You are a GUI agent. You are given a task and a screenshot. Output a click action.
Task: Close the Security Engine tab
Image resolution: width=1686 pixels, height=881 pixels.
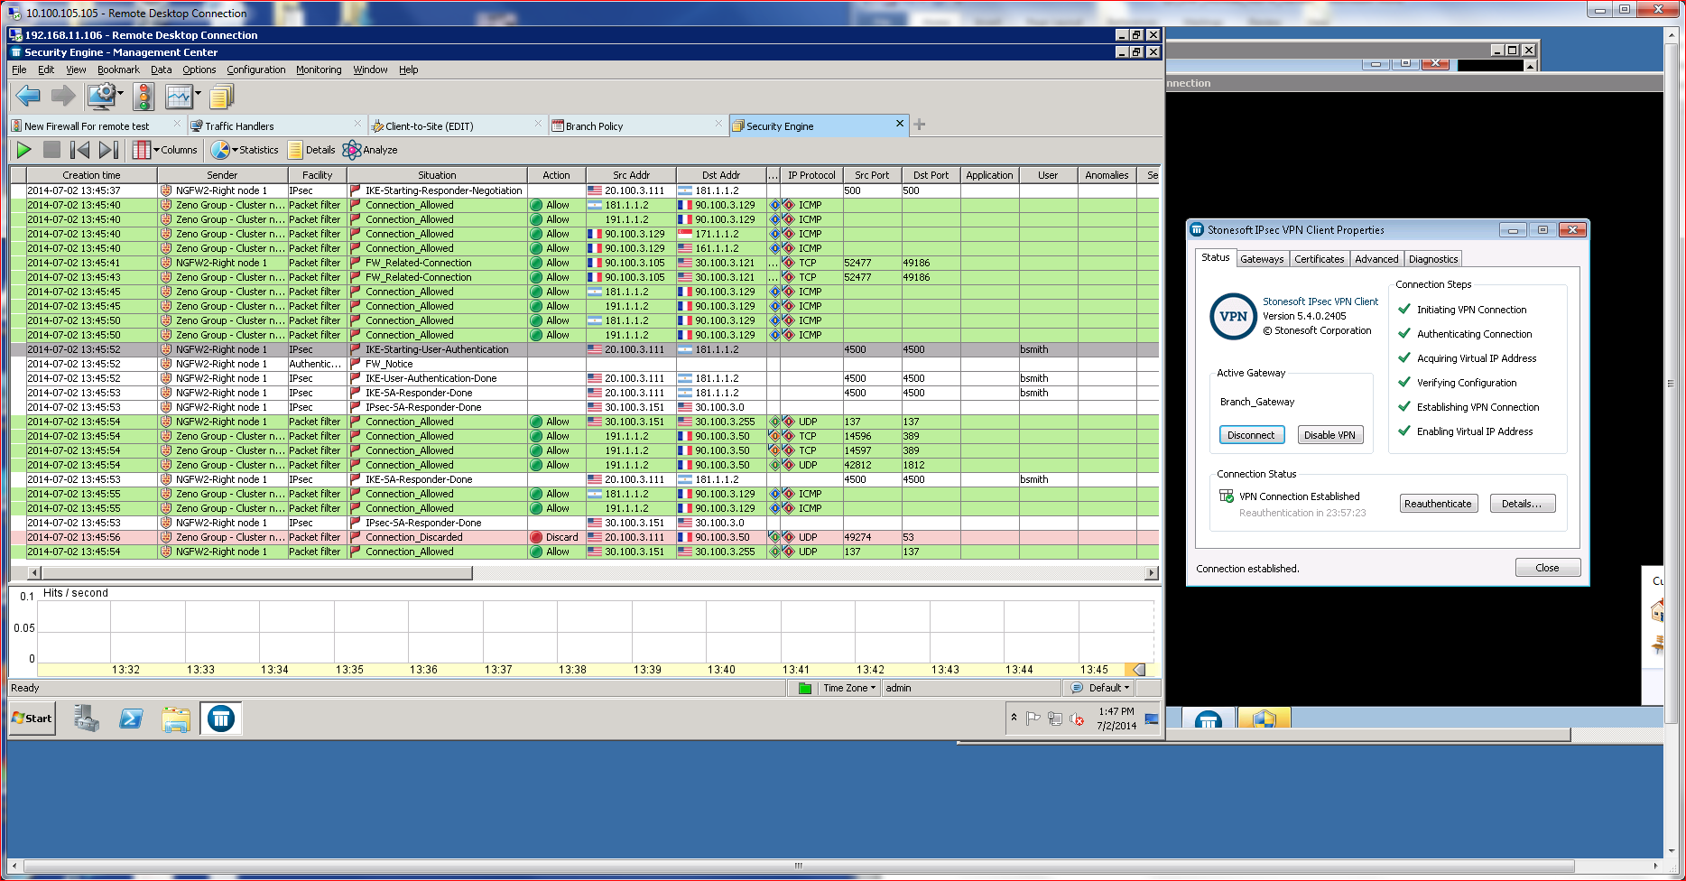[x=900, y=124]
